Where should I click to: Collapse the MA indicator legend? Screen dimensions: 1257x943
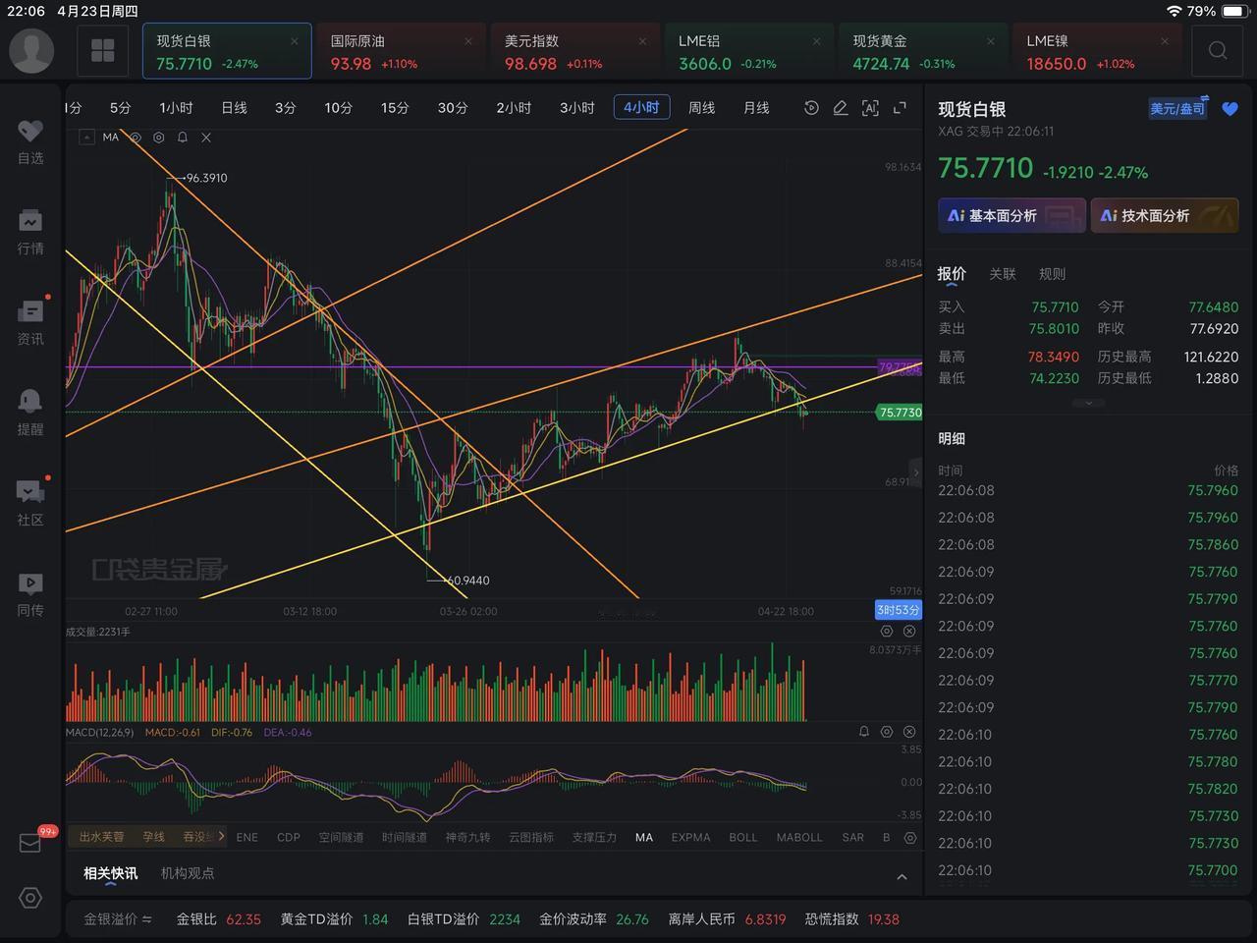tap(86, 138)
